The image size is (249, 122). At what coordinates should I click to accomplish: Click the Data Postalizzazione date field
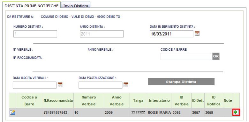(100, 85)
